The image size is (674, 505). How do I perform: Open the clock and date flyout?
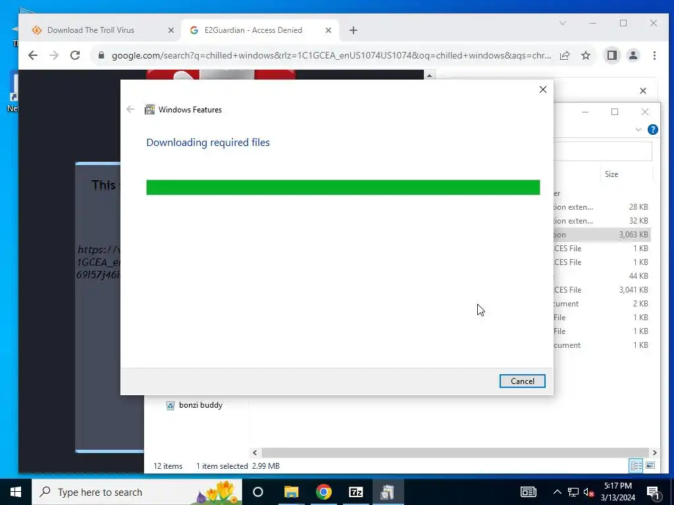(x=618, y=492)
